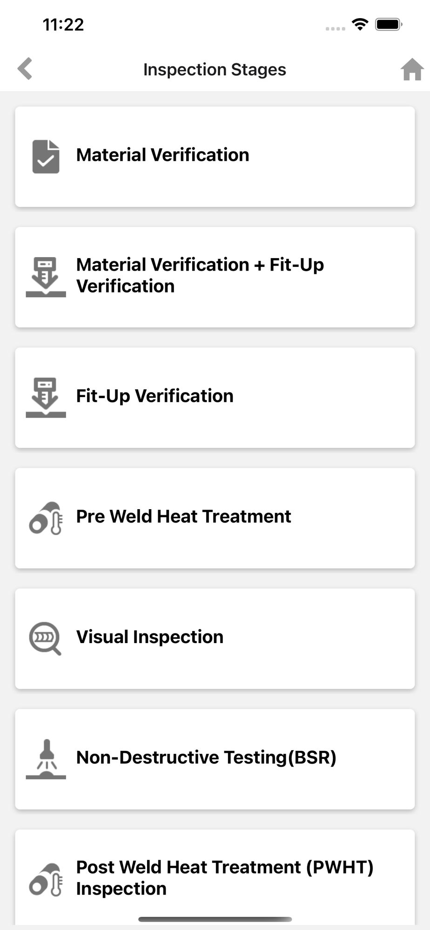Viewport: 430px width, 930px height.
Task: Tap the battery status icon
Action: tap(389, 24)
